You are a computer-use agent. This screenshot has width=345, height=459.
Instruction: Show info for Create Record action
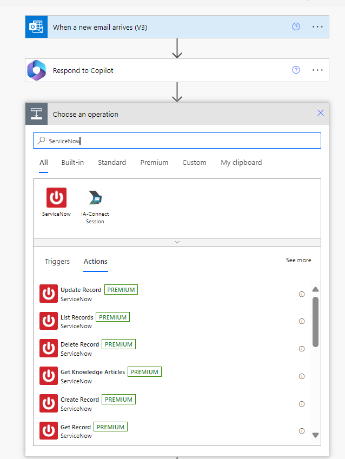point(302,404)
